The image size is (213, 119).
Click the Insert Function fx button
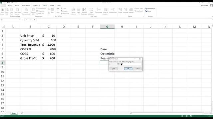click(x=34, y=20)
